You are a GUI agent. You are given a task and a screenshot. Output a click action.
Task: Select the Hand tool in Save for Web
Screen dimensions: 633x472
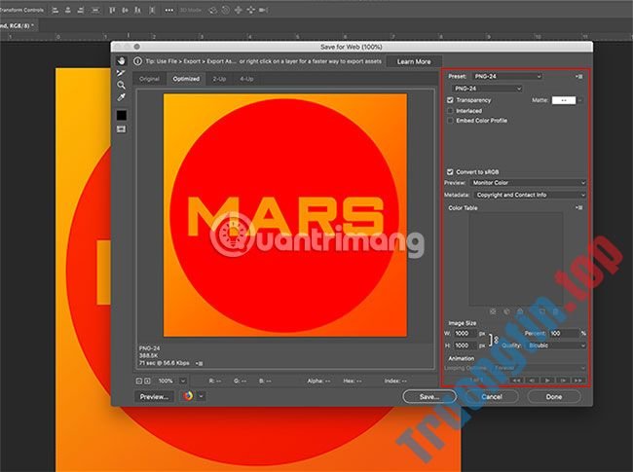[x=121, y=61]
